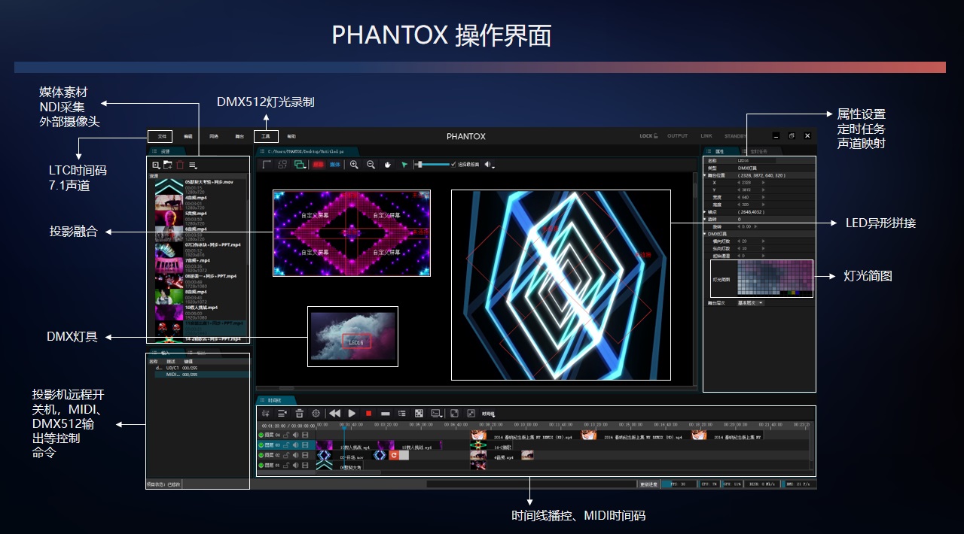
Task: Untick the 选择最前面 checkbox
Action: [453, 164]
